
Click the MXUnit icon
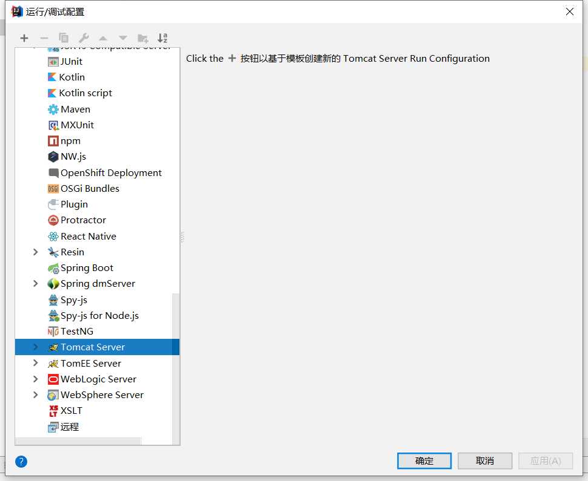[x=53, y=125]
